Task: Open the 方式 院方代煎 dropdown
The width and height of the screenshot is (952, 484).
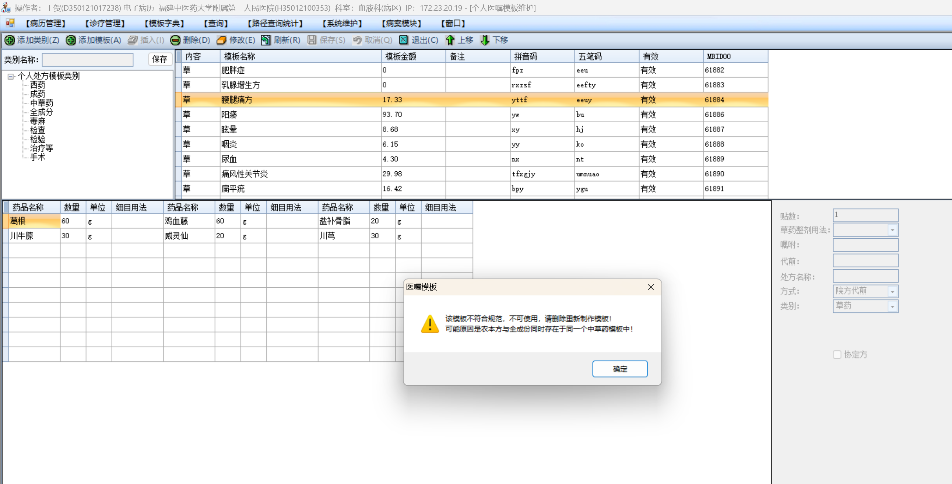Action: coord(892,291)
